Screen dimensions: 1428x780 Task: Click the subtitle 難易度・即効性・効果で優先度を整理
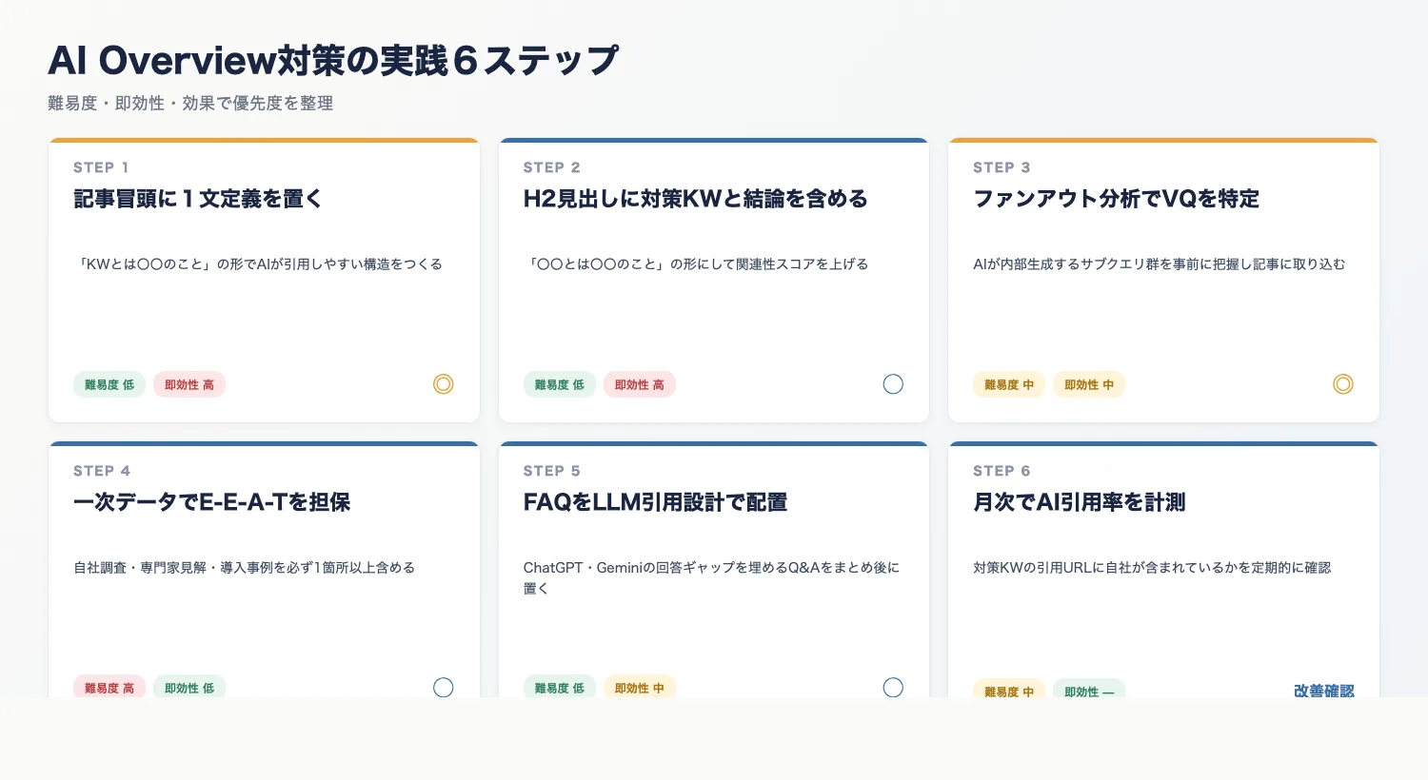point(190,103)
